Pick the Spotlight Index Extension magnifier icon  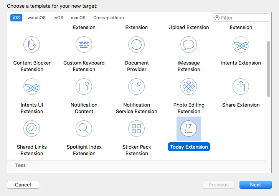click(x=84, y=128)
